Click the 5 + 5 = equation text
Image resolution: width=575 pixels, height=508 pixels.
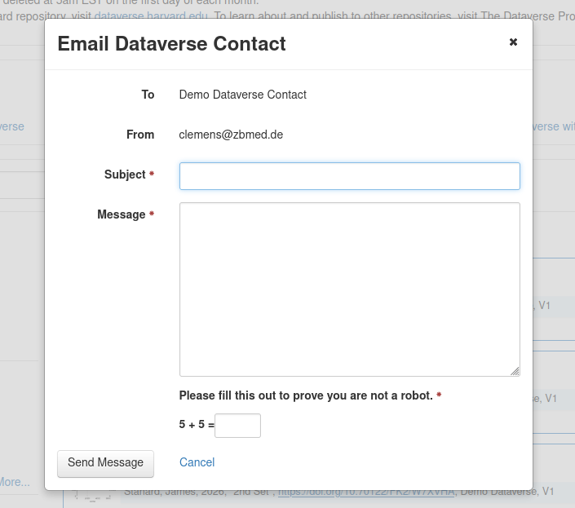tap(196, 425)
